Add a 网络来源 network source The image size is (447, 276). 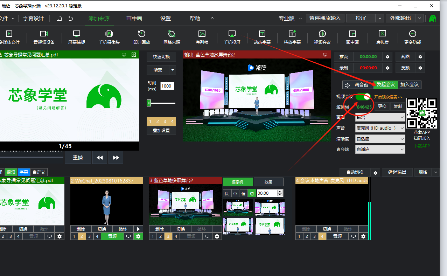click(x=172, y=34)
